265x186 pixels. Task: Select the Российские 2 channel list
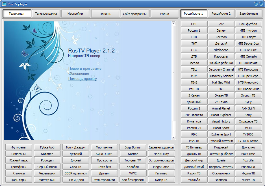[x=221, y=14]
